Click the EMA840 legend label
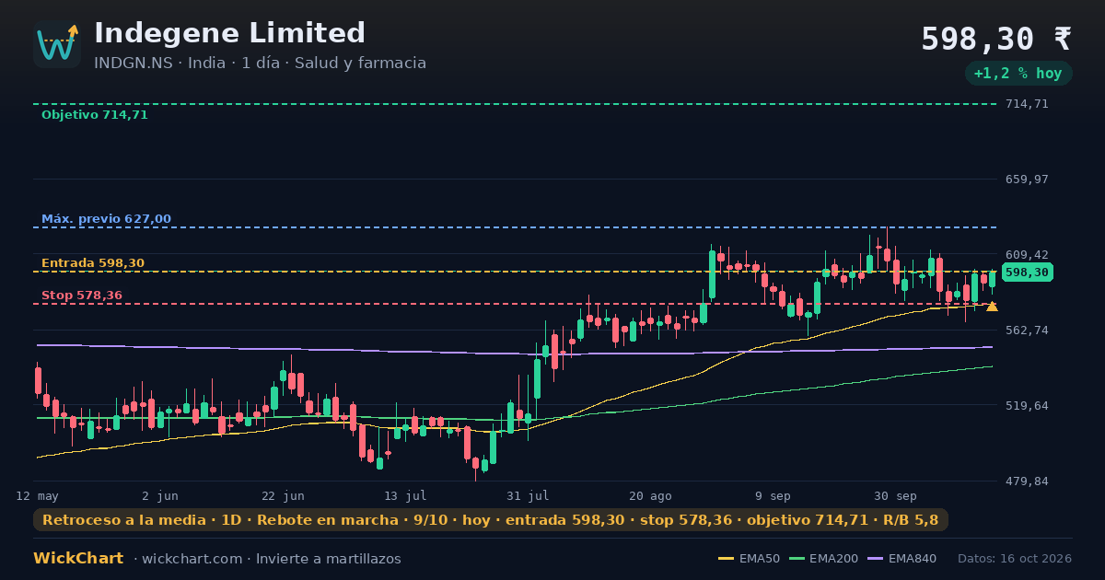The height and width of the screenshot is (580, 1105). coord(913,559)
